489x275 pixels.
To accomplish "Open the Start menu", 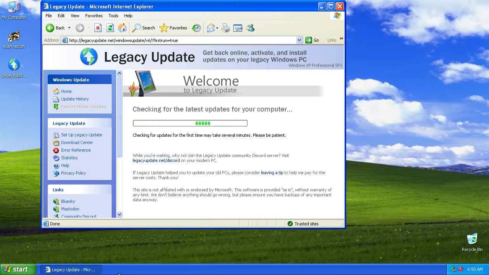I will tap(18, 269).
